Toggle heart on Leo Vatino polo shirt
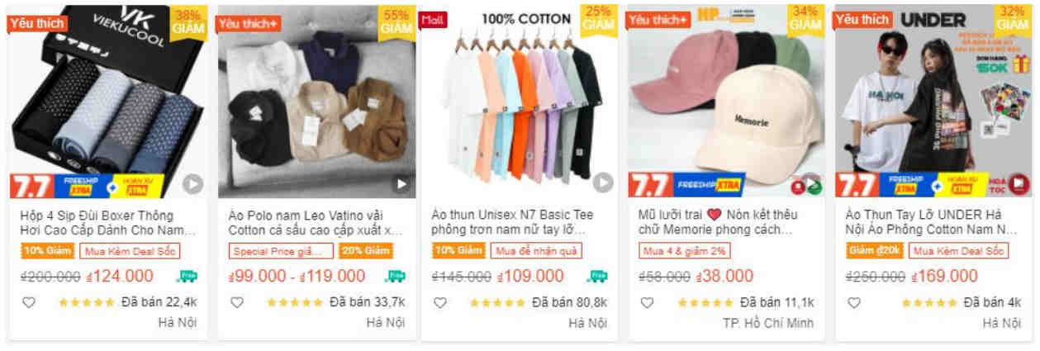The image size is (1040, 351). pos(237,302)
